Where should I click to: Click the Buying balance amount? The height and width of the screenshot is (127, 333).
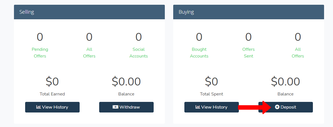(286, 82)
